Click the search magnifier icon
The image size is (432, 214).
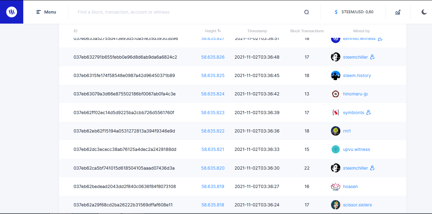(x=307, y=12)
